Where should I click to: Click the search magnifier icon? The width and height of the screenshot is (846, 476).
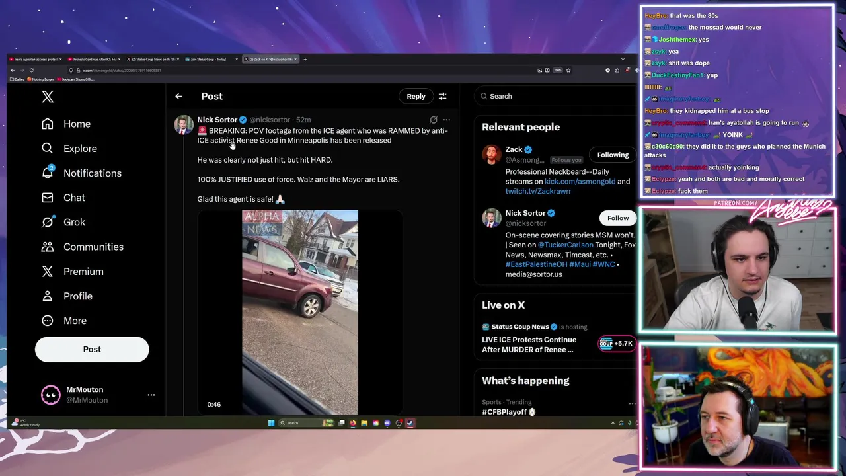click(x=484, y=96)
